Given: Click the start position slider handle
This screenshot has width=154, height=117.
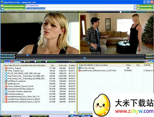Looking at the screenshot, I should (x=27, y=55).
